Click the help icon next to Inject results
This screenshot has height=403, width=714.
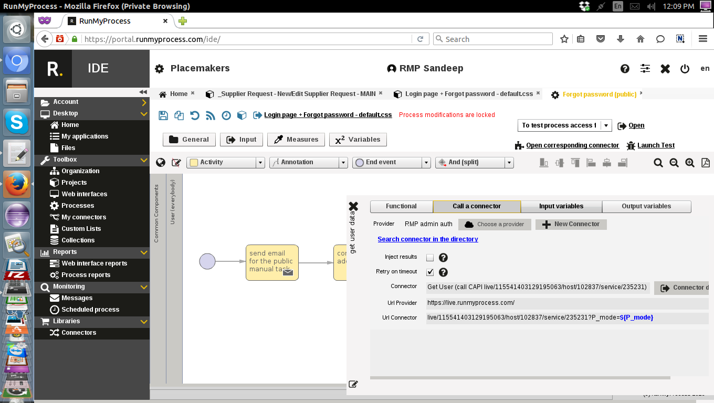[442, 258]
